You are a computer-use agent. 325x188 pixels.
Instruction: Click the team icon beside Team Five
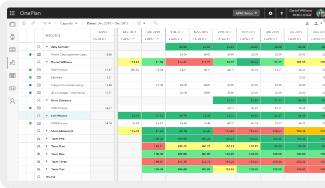(39, 139)
